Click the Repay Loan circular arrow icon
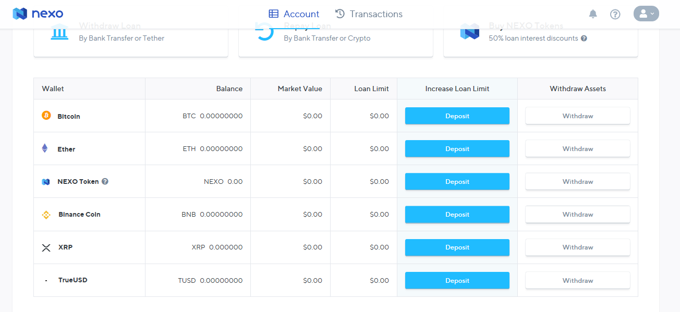 pos(265,32)
